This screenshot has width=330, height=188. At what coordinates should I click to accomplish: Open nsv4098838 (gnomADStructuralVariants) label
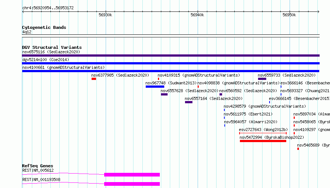pos(238,83)
